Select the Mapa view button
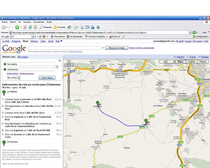This screenshot has width=210, height=168. pos(180,62)
